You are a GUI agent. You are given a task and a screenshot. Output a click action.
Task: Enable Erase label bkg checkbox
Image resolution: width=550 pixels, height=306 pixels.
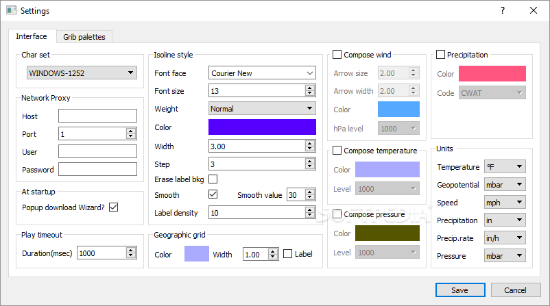tap(213, 179)
